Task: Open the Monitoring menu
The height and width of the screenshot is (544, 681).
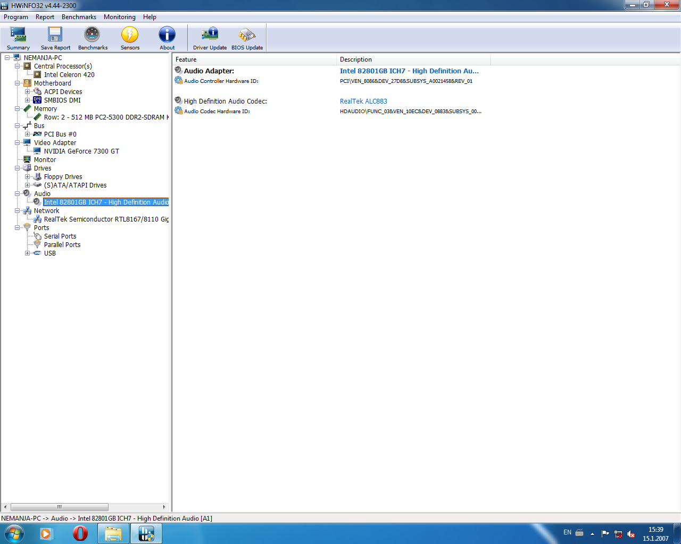Action: [120, 17]
